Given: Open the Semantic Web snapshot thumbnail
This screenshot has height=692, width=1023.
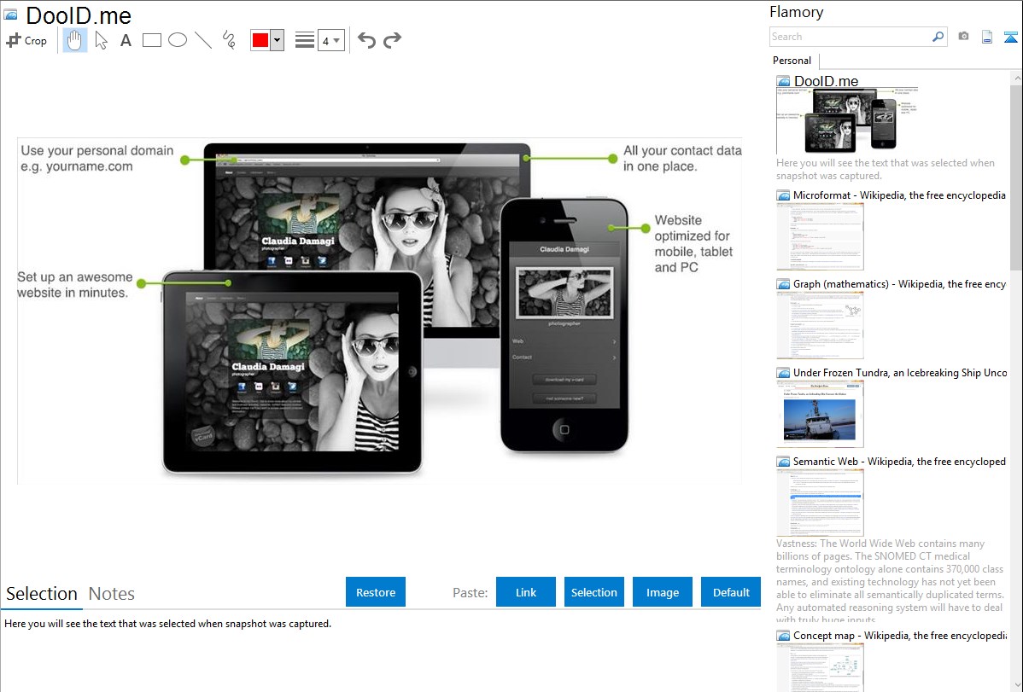Looking at the screenshot, I should [x=820, y=503].
